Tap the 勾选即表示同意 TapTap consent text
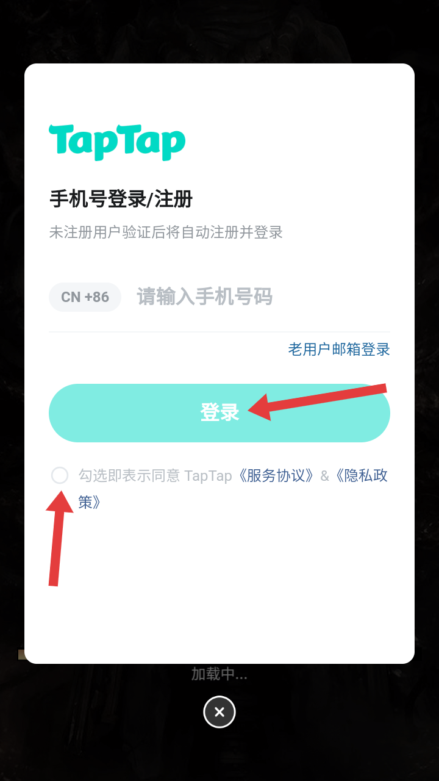The height and width of the screenshot is (781, 439). [x=155, y=475]
